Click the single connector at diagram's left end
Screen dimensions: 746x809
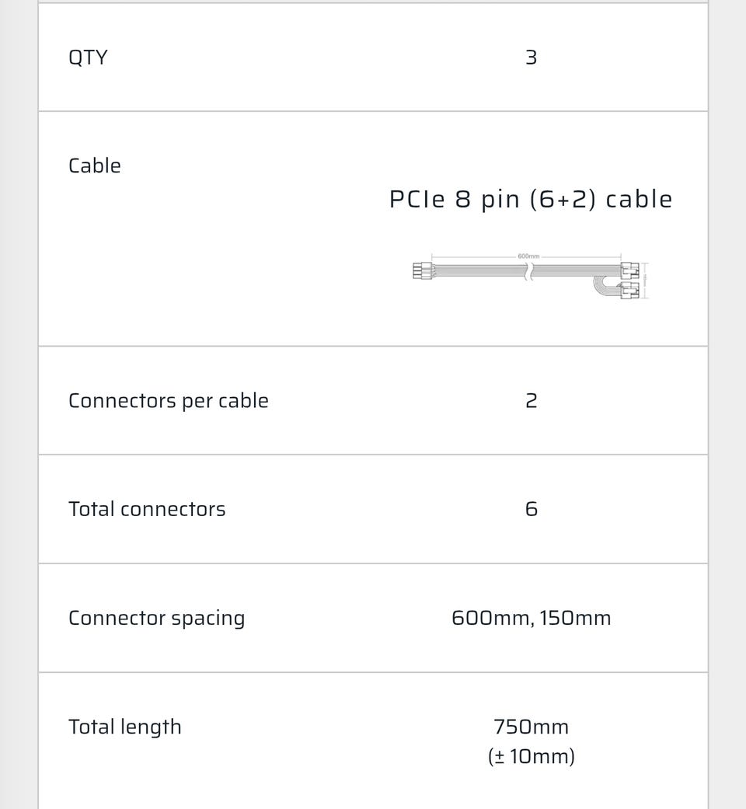[x=422, y=272]
